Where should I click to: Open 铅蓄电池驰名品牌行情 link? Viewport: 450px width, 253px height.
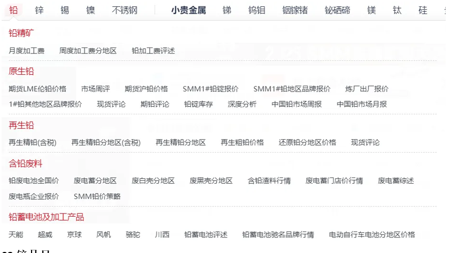pos(278,235)
